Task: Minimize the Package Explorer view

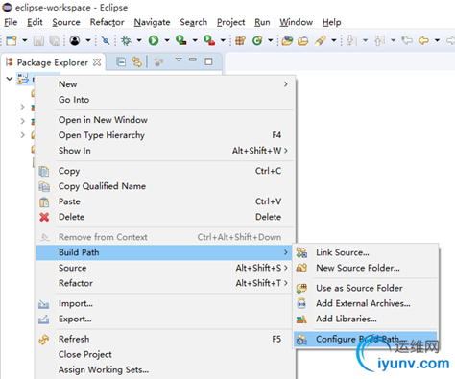Action: pos(193,59)
